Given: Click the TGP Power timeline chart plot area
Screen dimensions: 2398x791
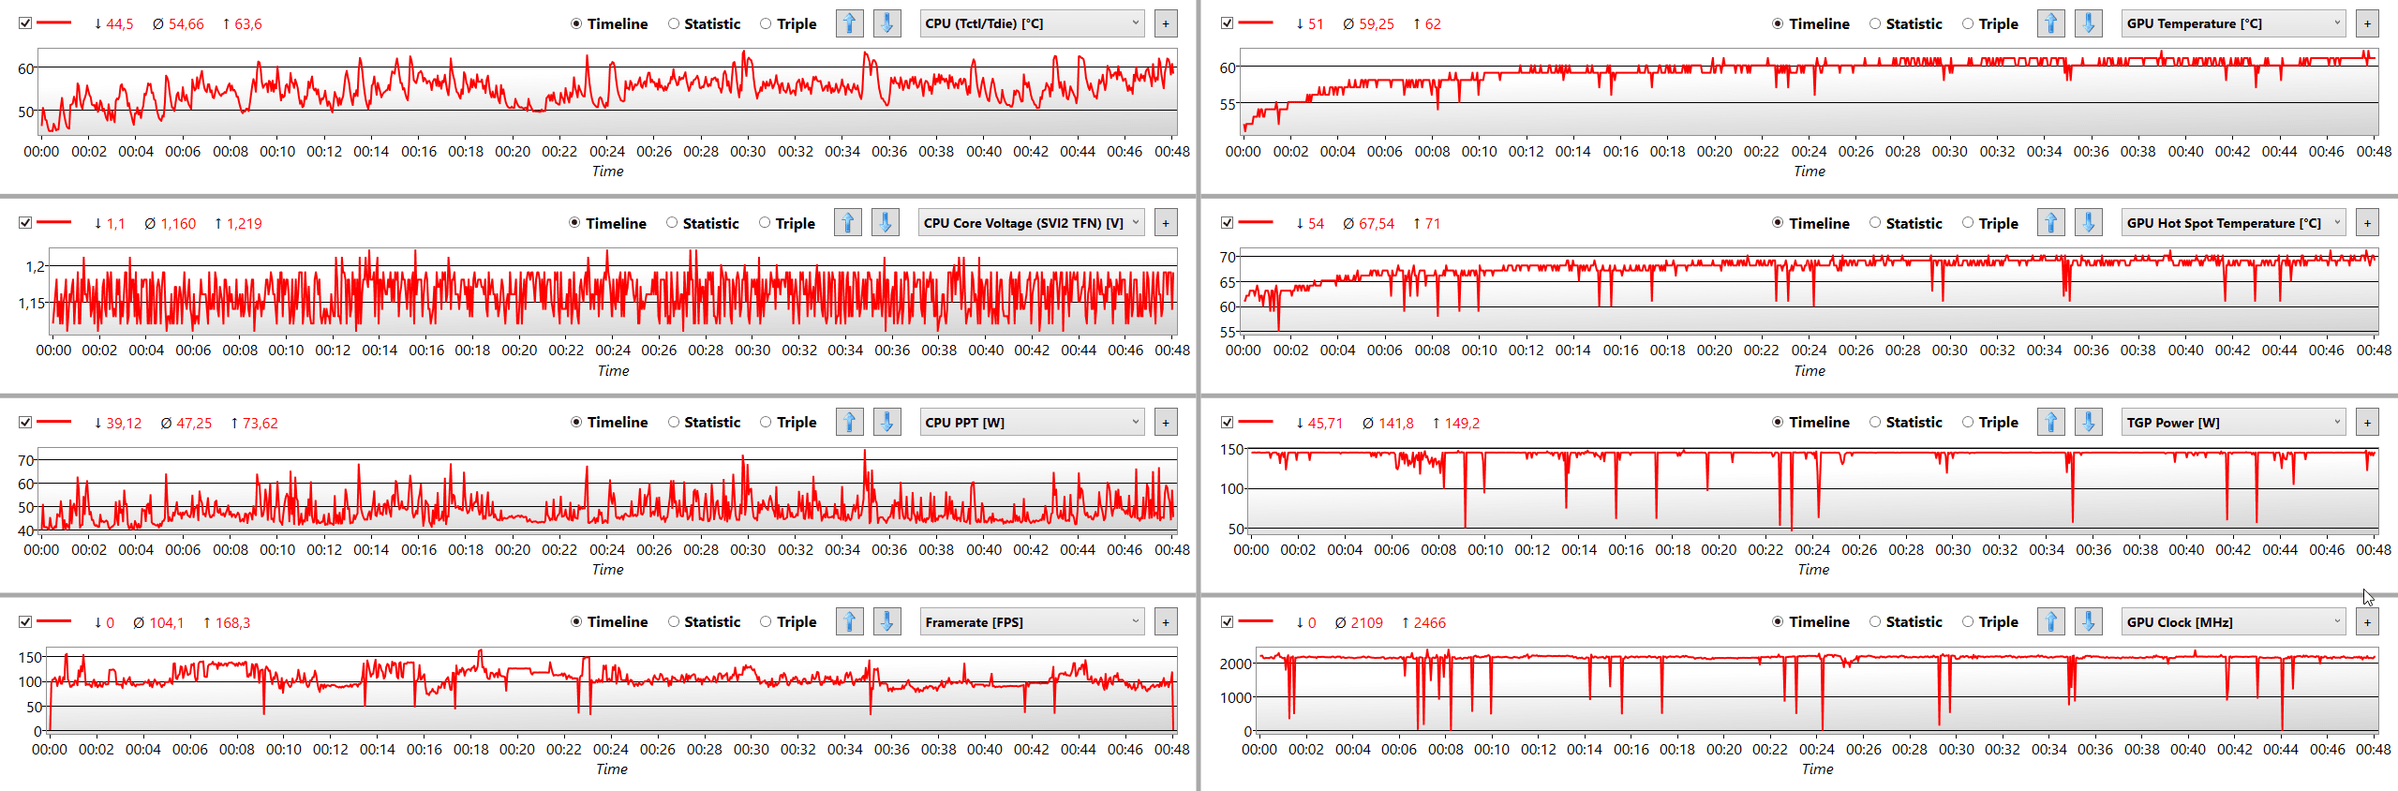Looking at the screenshot, I should click(1813, 489).
